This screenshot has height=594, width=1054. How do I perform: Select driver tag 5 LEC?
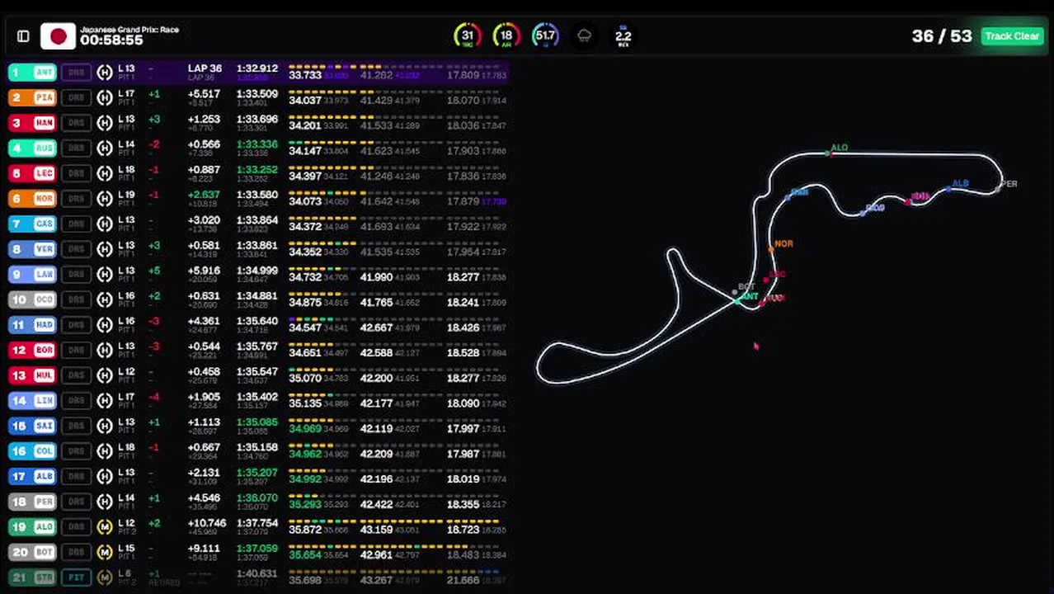point(32,173)
